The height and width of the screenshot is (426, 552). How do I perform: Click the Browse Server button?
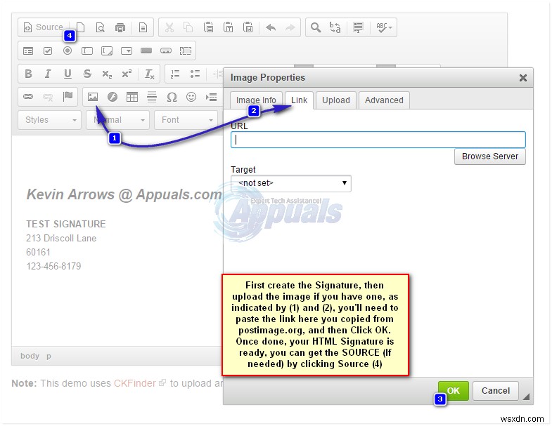tap(490, 157)
